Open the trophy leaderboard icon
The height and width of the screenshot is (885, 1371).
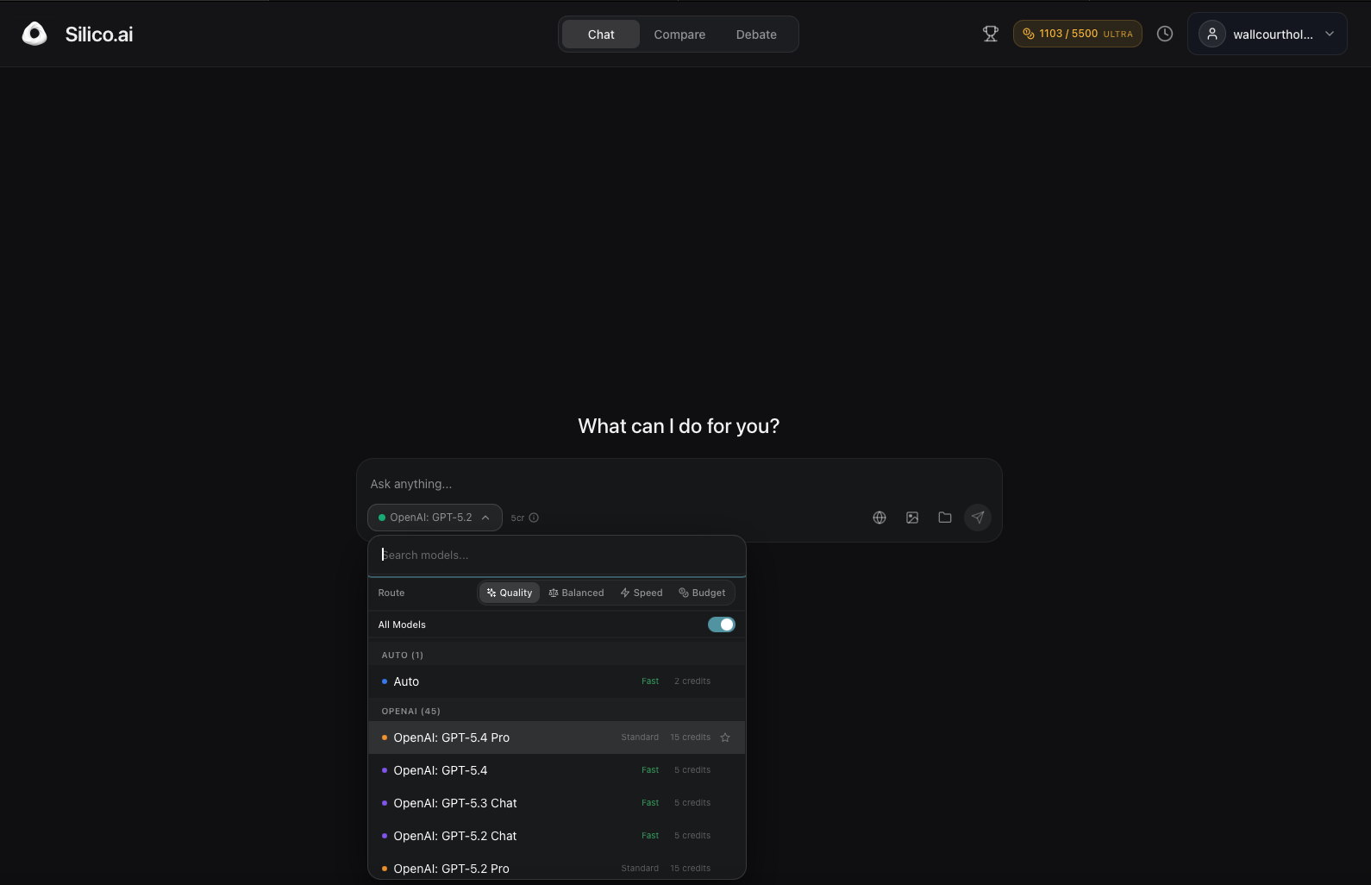[x=991, y=34]
